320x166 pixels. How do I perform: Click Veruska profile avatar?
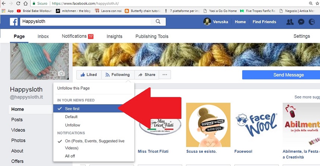(x=207, y=22)
